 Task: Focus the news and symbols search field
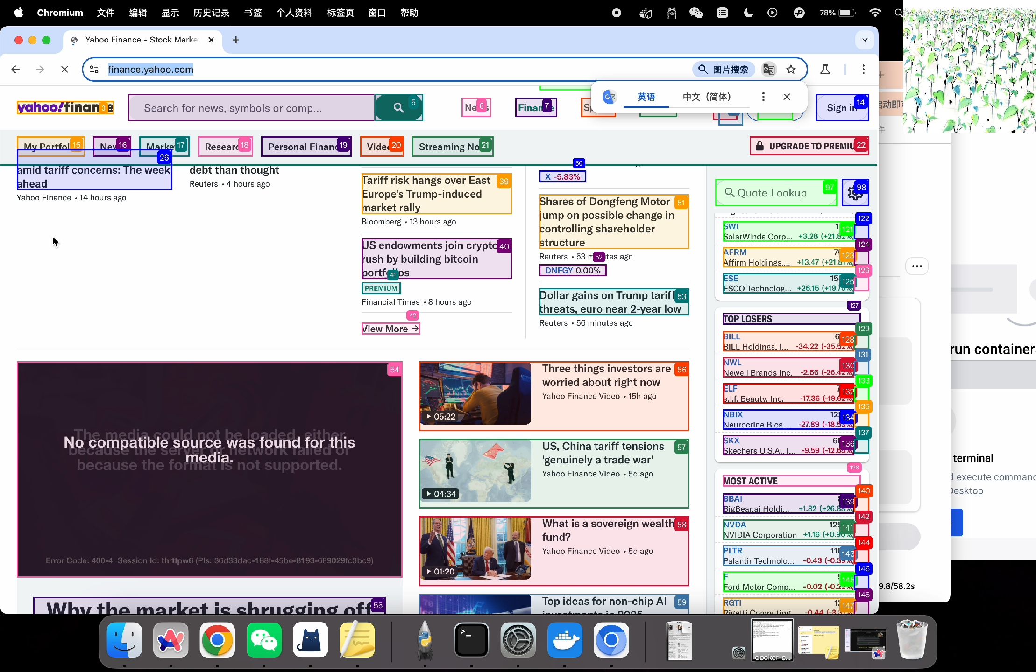[251, 108]
